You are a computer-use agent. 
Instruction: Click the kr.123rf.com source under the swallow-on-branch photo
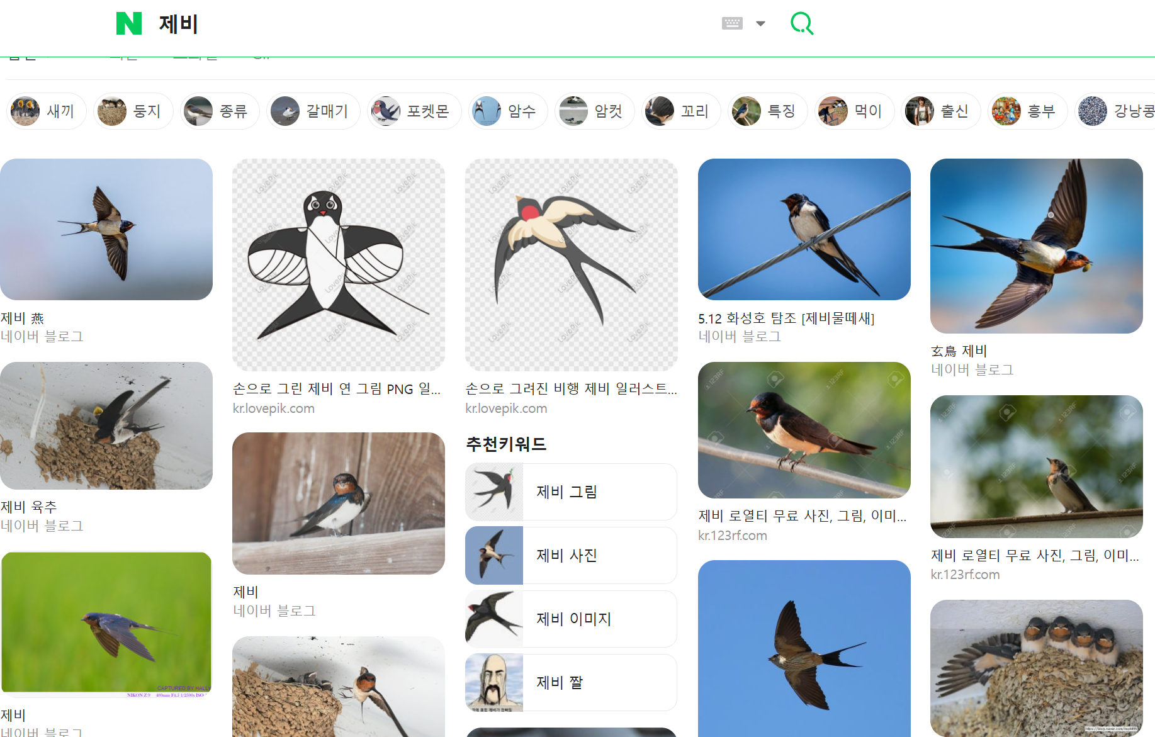[733, 536]
